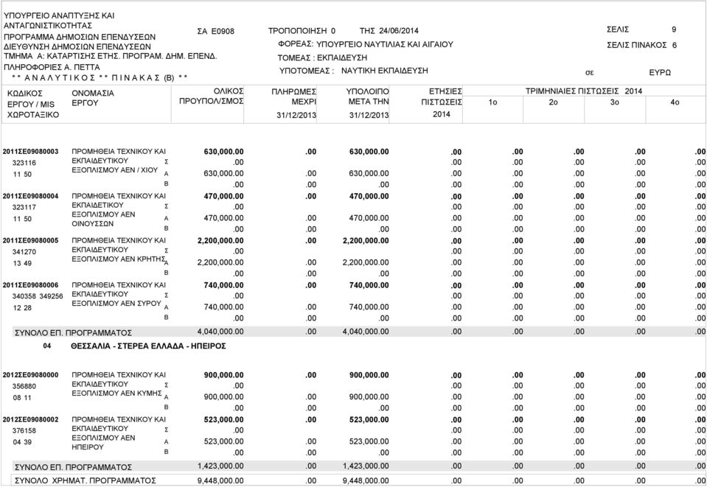
Task: Select 'ΔΙΕΥΘΥΝΣΗ ΔΗΜΟΣΙΩΝ ΕΠΕΝΔΥΣΕΩΝ' header line
Action: pyautogui.click(x=77, y=46)
